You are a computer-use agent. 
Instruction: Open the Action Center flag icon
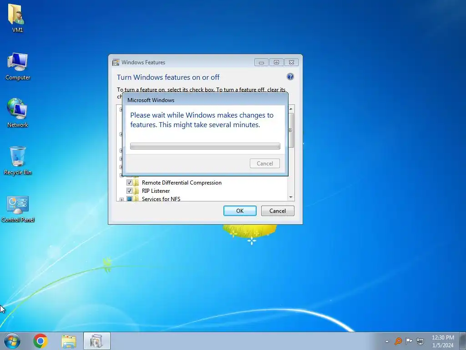[x=409, y=341]
